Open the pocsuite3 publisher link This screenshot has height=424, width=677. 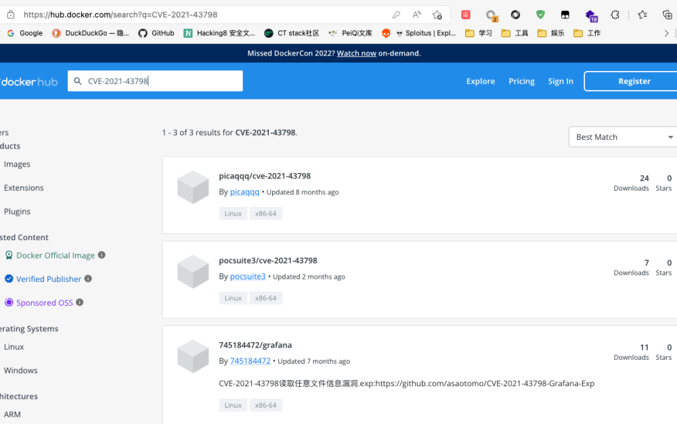coord(248,277)
